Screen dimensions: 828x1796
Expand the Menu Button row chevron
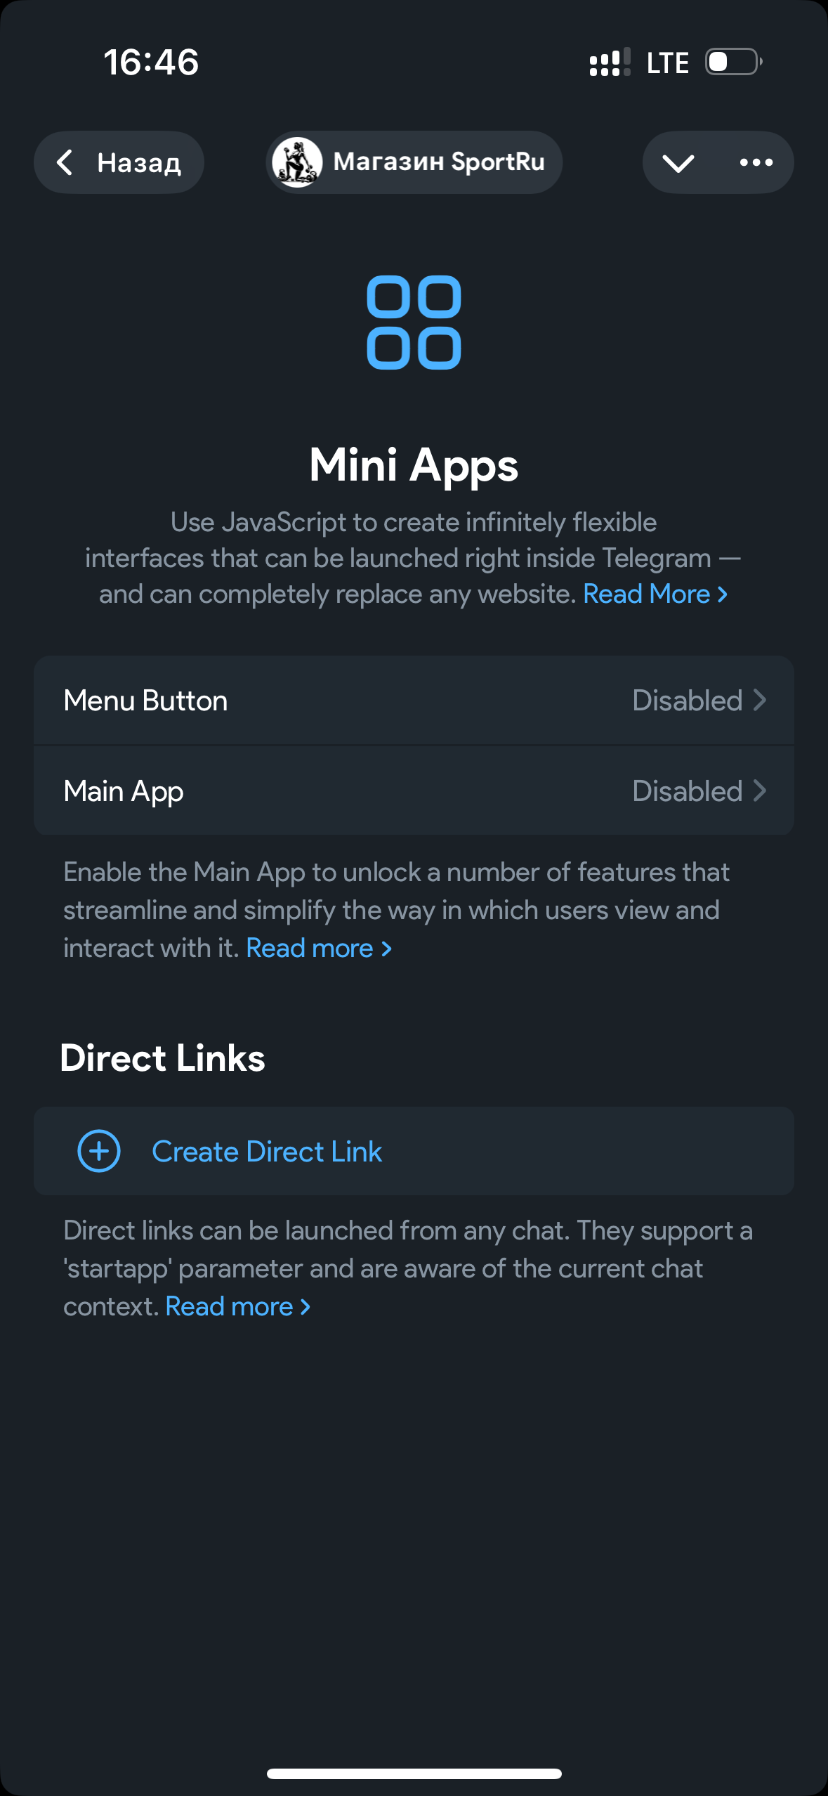(x=760, y=701)
